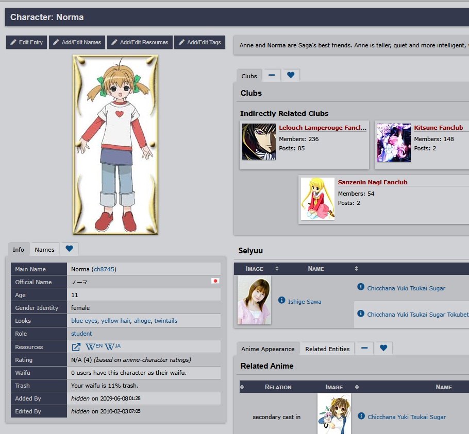This screenshot has height=434, width=469.
Task: Collapse the Clubs panel with minus icon
Action: [x=272, y=75]
